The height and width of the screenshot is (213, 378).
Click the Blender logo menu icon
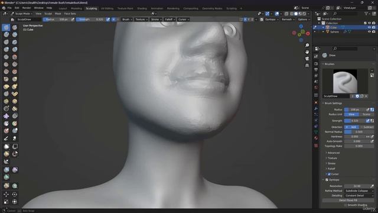coord(4,8)
